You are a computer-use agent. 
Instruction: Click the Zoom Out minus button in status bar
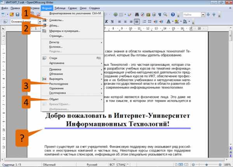(x=193, y=164)
